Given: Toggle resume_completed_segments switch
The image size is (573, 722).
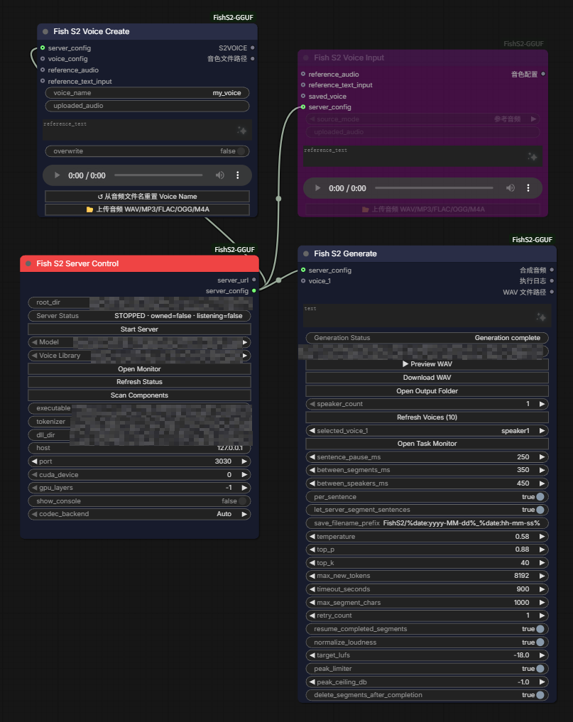Looking at the screenshot, I should coord(540,629).
